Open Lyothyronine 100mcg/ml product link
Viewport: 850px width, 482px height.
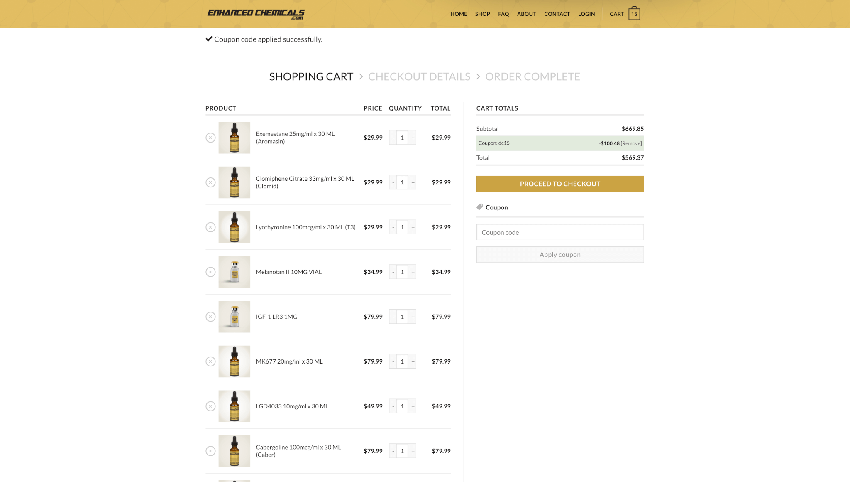click(x=305, y=227)
